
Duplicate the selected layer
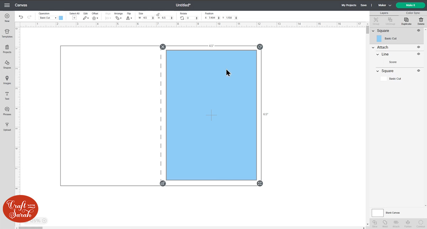[406, 21]
